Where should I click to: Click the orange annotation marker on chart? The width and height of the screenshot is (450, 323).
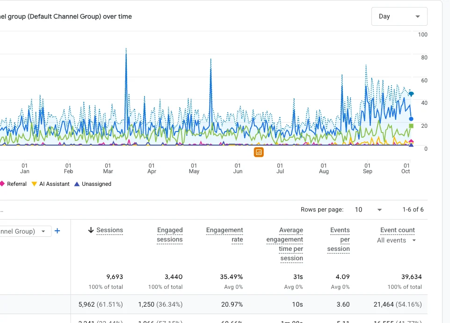[x=259, y=152]
